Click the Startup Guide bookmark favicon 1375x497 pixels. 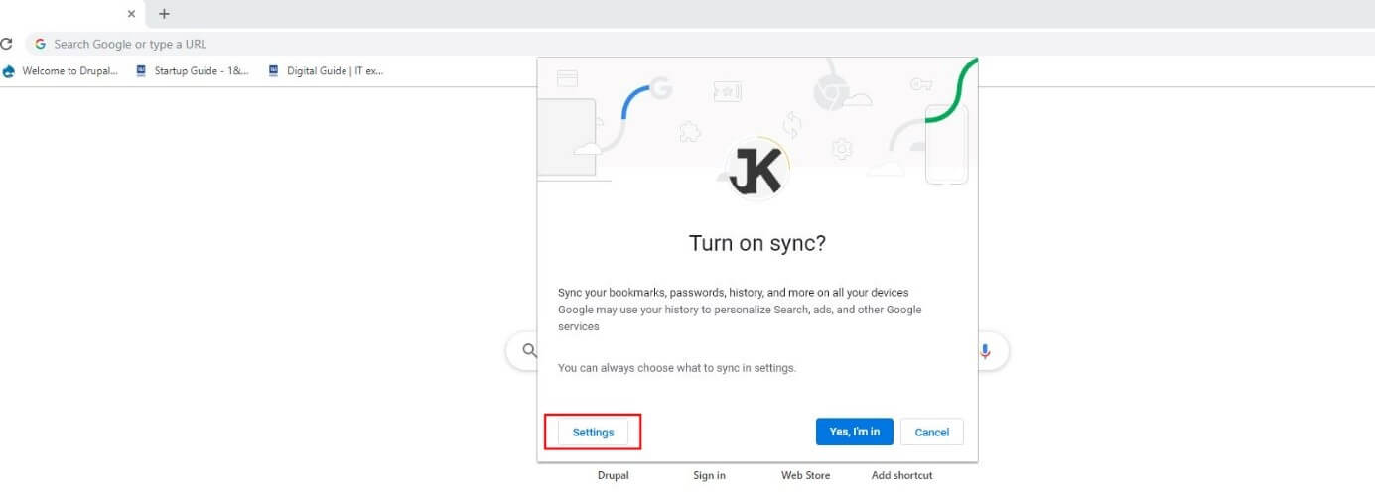141,71
